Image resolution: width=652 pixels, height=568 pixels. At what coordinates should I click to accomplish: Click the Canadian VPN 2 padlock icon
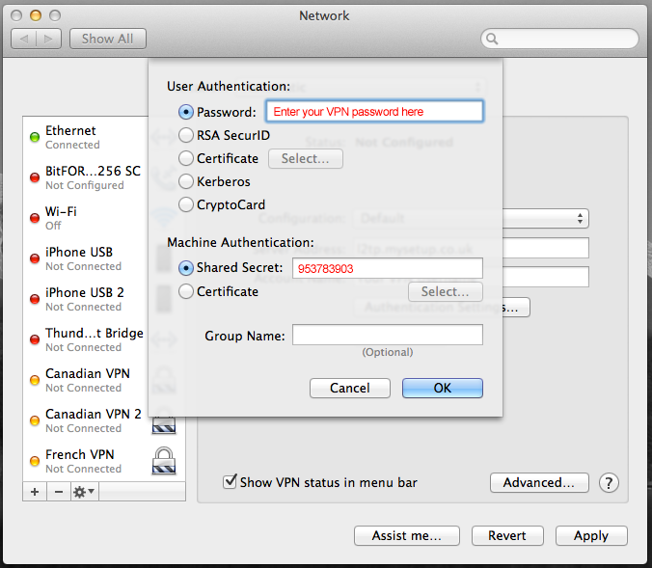pos(164,424)
